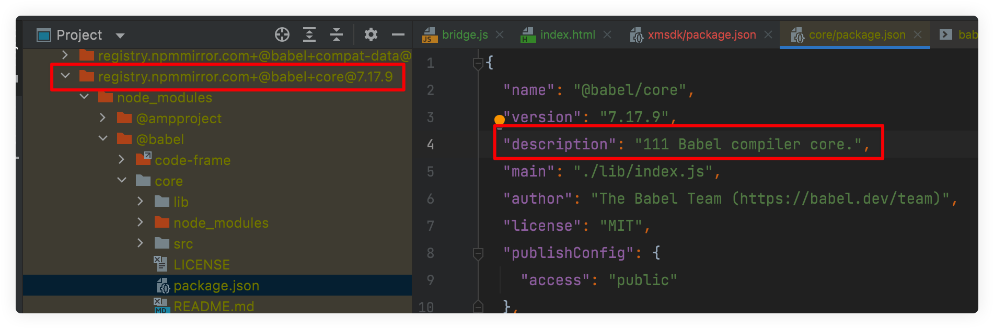Click the package.json file icon in tree
Screen dimensions: 994x329
163,285
